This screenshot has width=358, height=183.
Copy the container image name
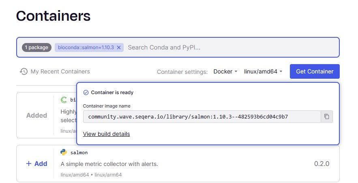(x=326, y=117)
